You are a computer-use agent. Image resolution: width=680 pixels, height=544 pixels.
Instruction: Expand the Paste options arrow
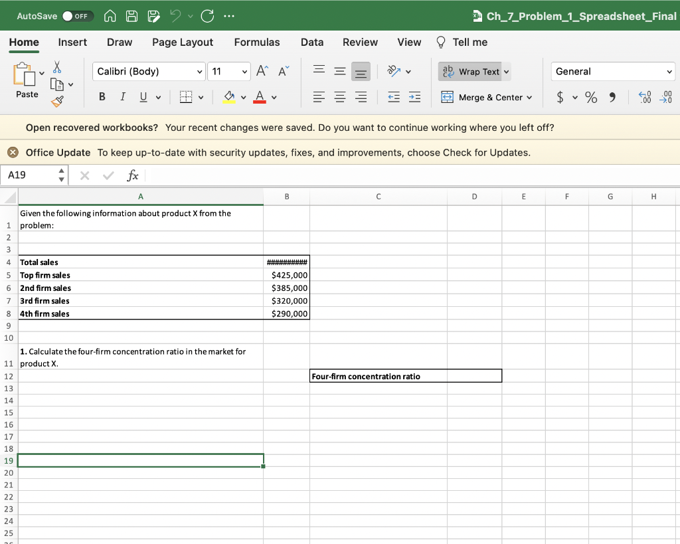[x=42, y=73]
